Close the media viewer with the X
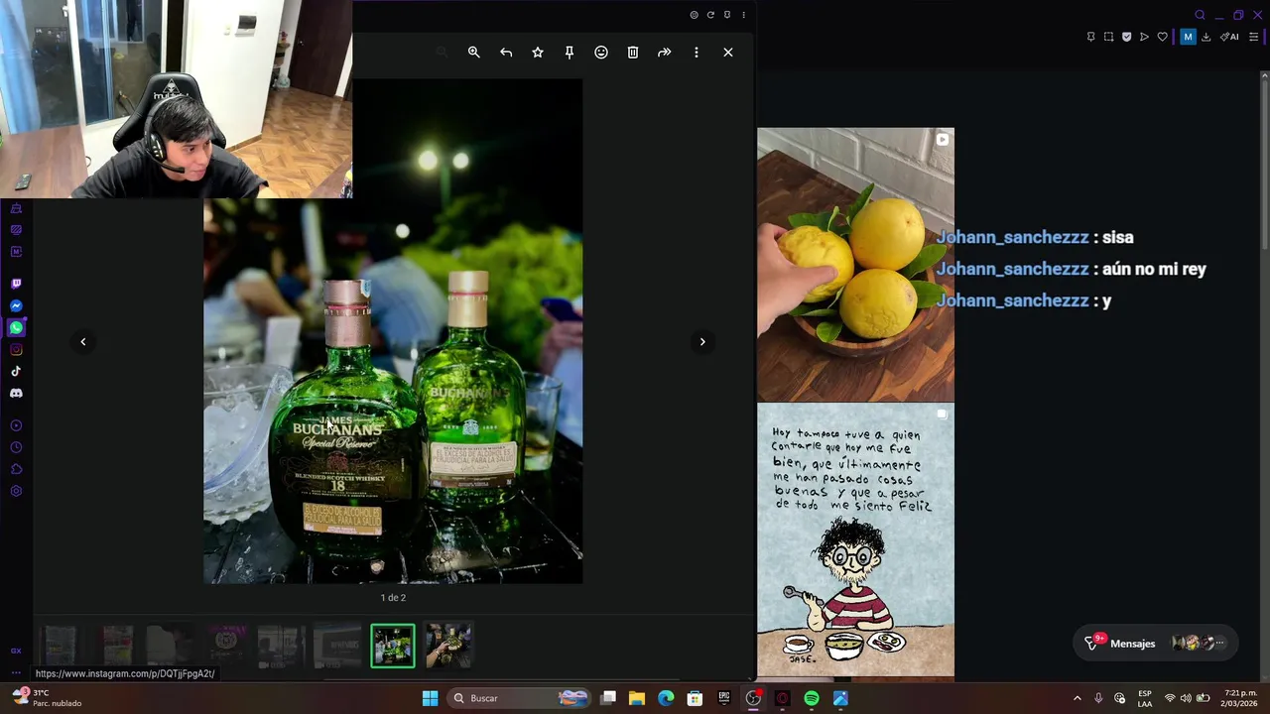This screenshot has width=1270, height=714. tap(728, 53)
